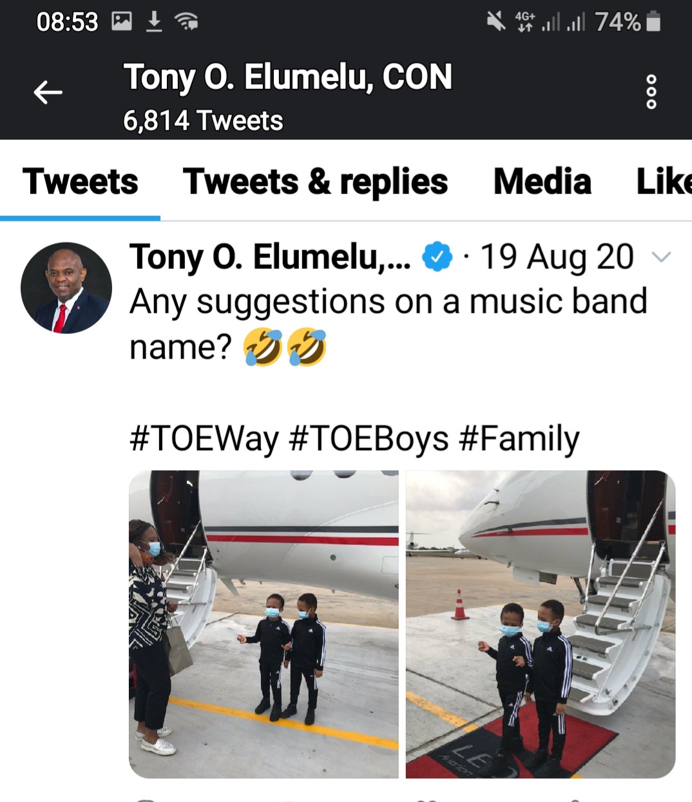Open right photo of boys by stairs
Viewport: 692px width, 802px height.
coord(541,624)
